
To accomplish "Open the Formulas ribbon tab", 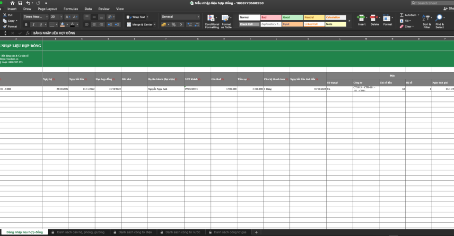I will [x=70, y=9].
